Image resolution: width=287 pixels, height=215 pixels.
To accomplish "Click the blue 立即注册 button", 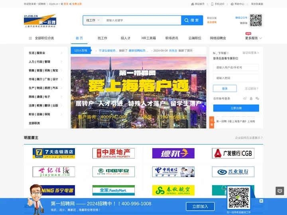I will pyautogui.click(x=236, y=108).
